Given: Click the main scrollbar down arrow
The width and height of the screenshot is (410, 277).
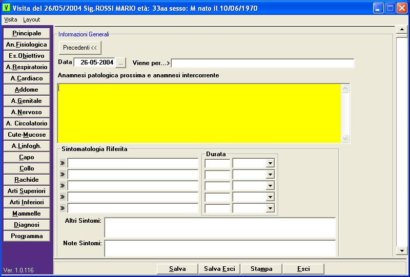Looking at the screenshot, I should pos(402,250).
